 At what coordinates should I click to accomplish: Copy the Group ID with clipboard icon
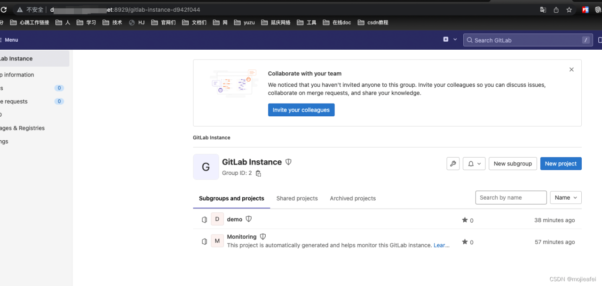click(258, 173)
